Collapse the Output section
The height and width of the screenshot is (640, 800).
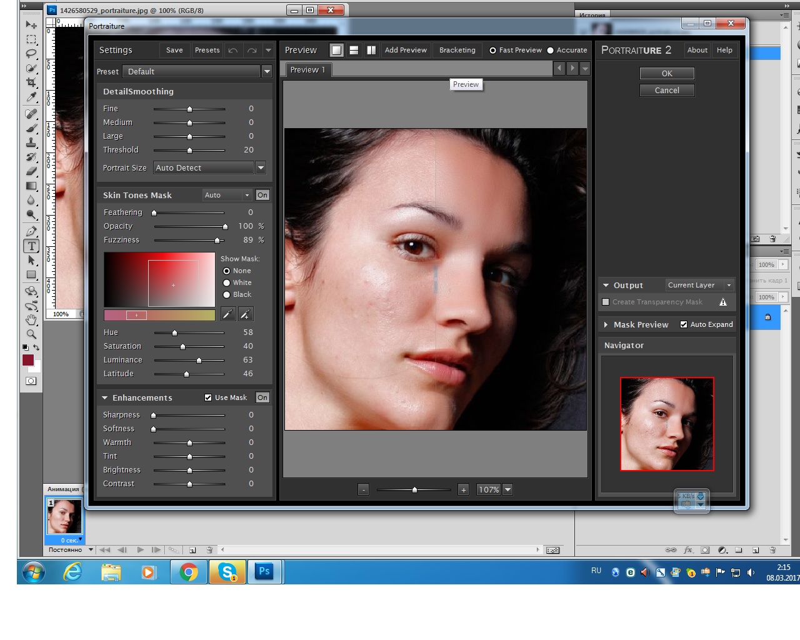(x=606, y=285)
